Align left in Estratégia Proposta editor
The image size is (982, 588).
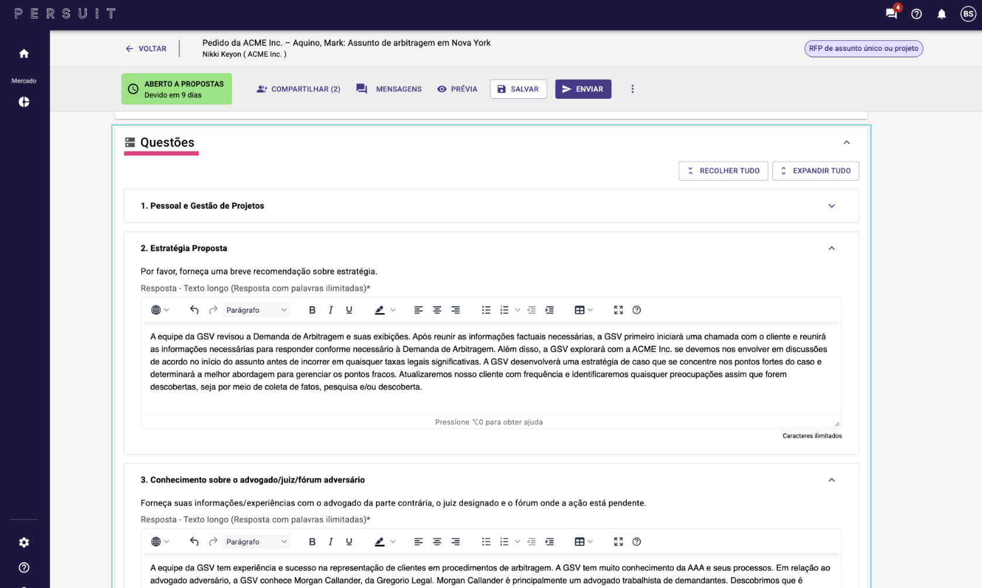(x=419, y=310)
